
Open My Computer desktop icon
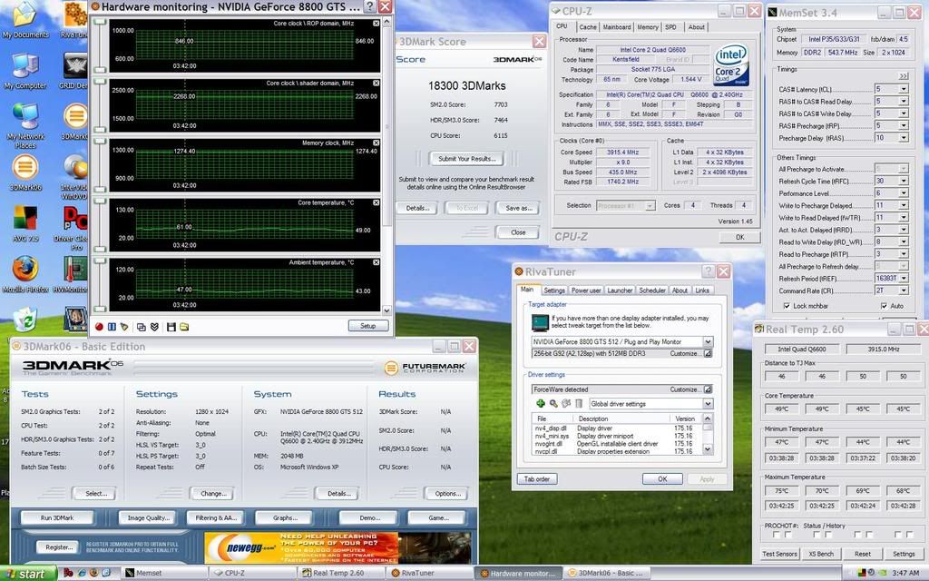25,71
